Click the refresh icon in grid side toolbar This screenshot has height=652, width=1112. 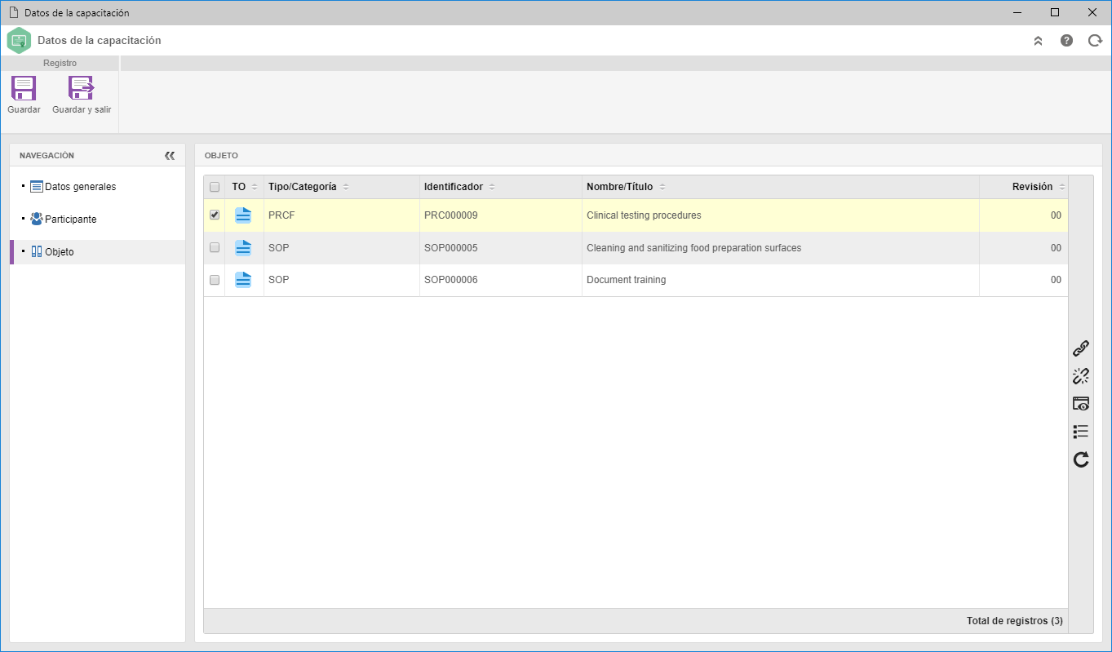click(1081, 459)
